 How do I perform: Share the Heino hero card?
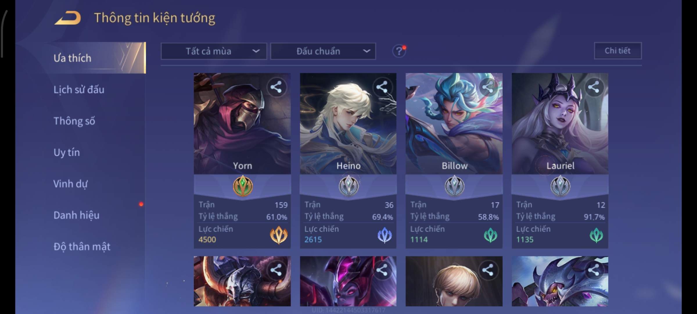[382, 87]
